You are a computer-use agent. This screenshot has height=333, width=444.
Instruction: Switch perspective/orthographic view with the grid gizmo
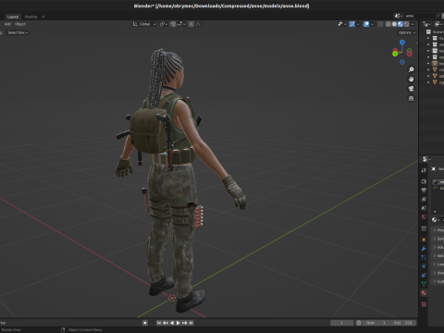click(x=411, y=98)
